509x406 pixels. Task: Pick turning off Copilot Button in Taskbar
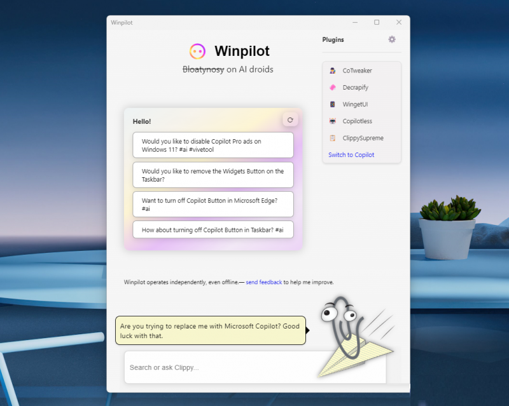[x=213, y=229]
